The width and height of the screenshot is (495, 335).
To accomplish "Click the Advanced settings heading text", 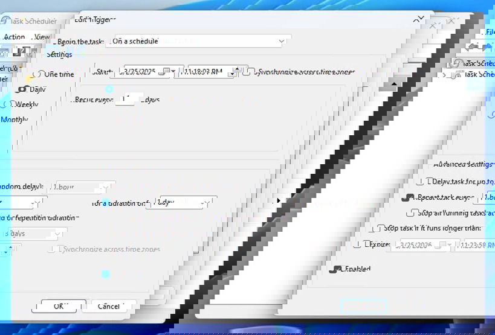I will click(464, 164).
